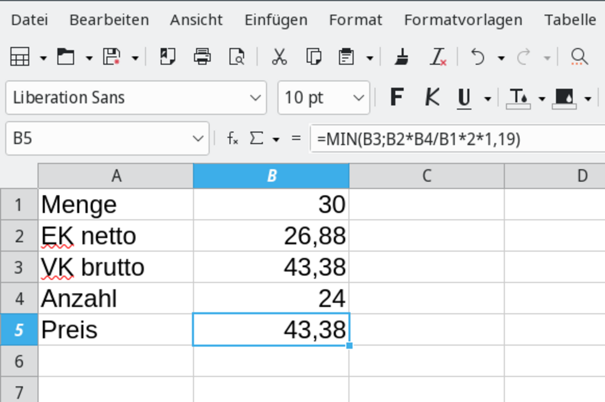Select cell with text EK netto

116,236
